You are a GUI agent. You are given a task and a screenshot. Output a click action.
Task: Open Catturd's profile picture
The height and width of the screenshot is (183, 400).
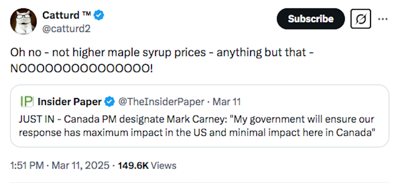[x=23, y=21]
